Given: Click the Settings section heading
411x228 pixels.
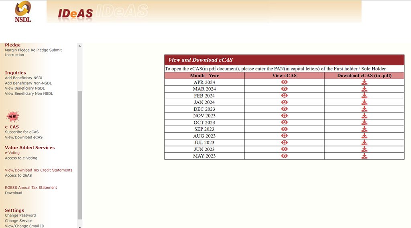Looking at the screenshot, I should point(14,210).
